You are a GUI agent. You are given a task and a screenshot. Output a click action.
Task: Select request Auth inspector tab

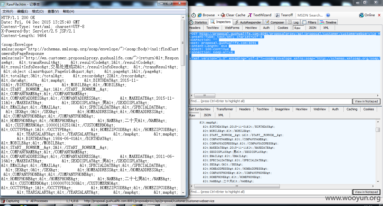pyautogui.click(x=266, y=28)
